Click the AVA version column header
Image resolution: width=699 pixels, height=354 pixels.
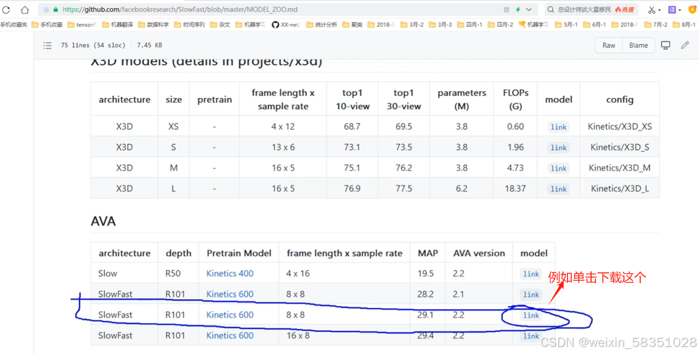[479, 253]
